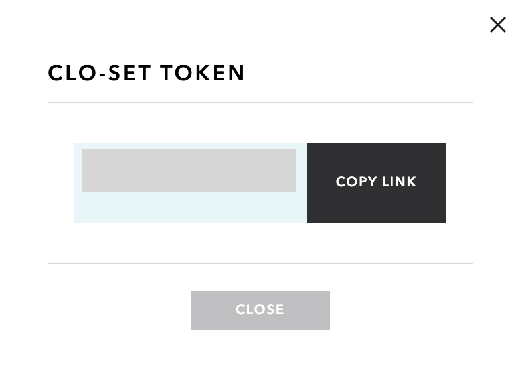Select COPY LINK next to the token field
This screenshot has width=522, height=391.
(376, 183)
